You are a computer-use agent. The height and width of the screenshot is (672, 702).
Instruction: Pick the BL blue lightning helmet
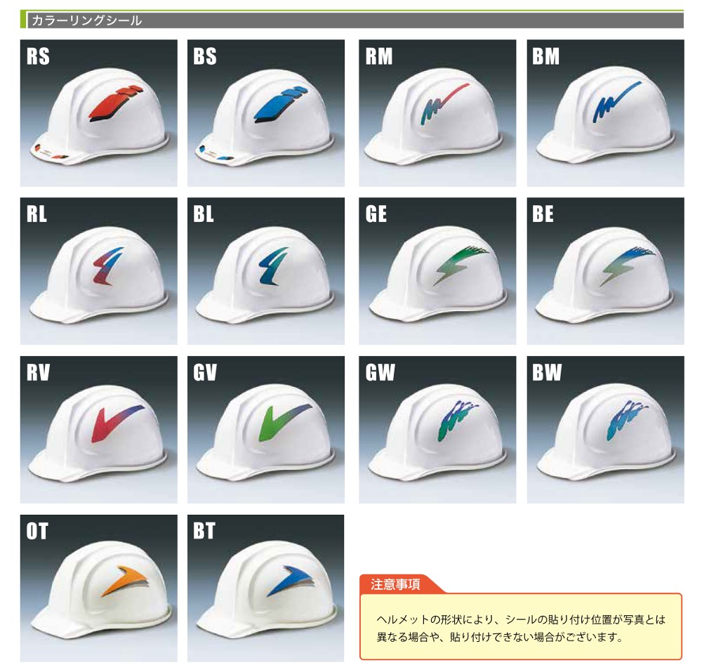pos(266,271)
